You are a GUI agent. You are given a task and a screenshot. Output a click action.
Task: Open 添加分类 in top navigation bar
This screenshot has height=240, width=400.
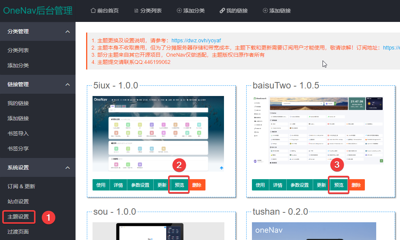[x=191, y=11]
